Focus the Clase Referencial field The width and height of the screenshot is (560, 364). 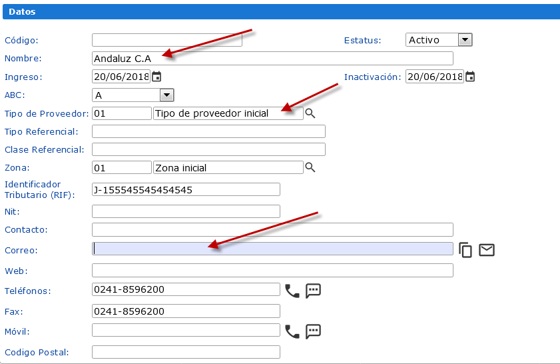click(208, 149)
